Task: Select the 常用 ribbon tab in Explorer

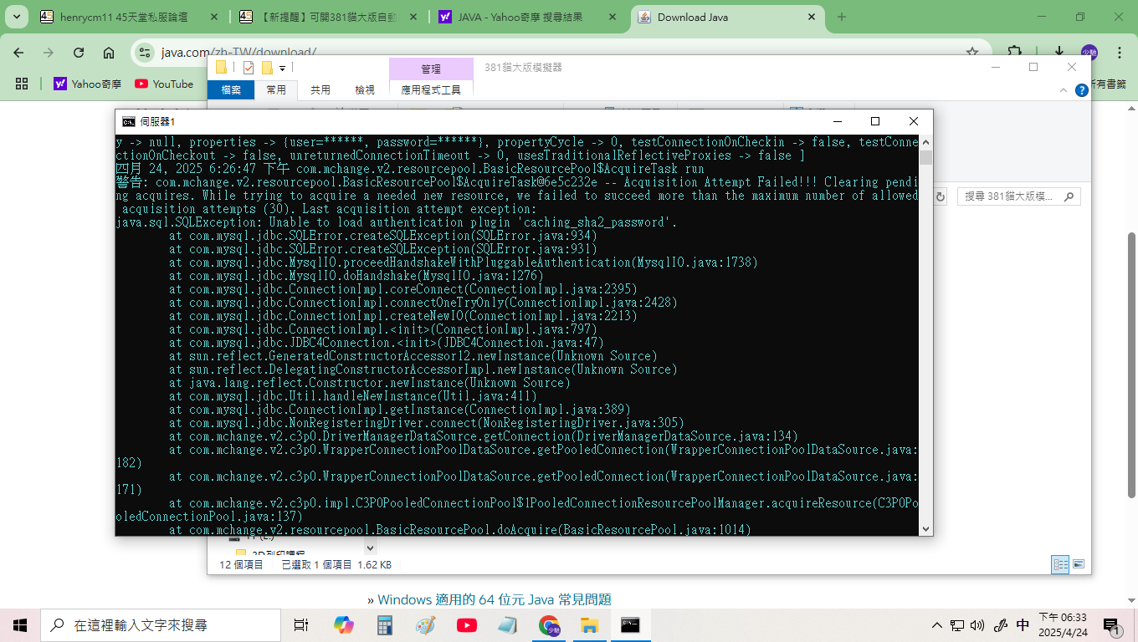Action: point(276,89)
